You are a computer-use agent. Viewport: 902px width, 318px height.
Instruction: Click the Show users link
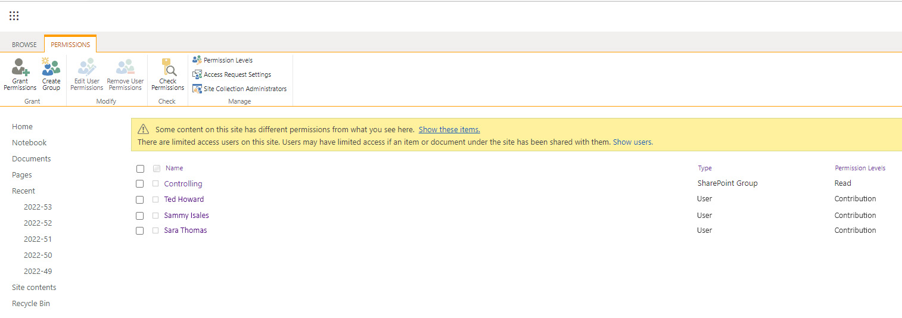(632, 142)
